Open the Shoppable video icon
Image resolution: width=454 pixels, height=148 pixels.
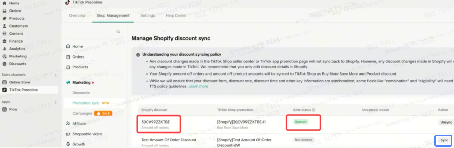(68, 134)
